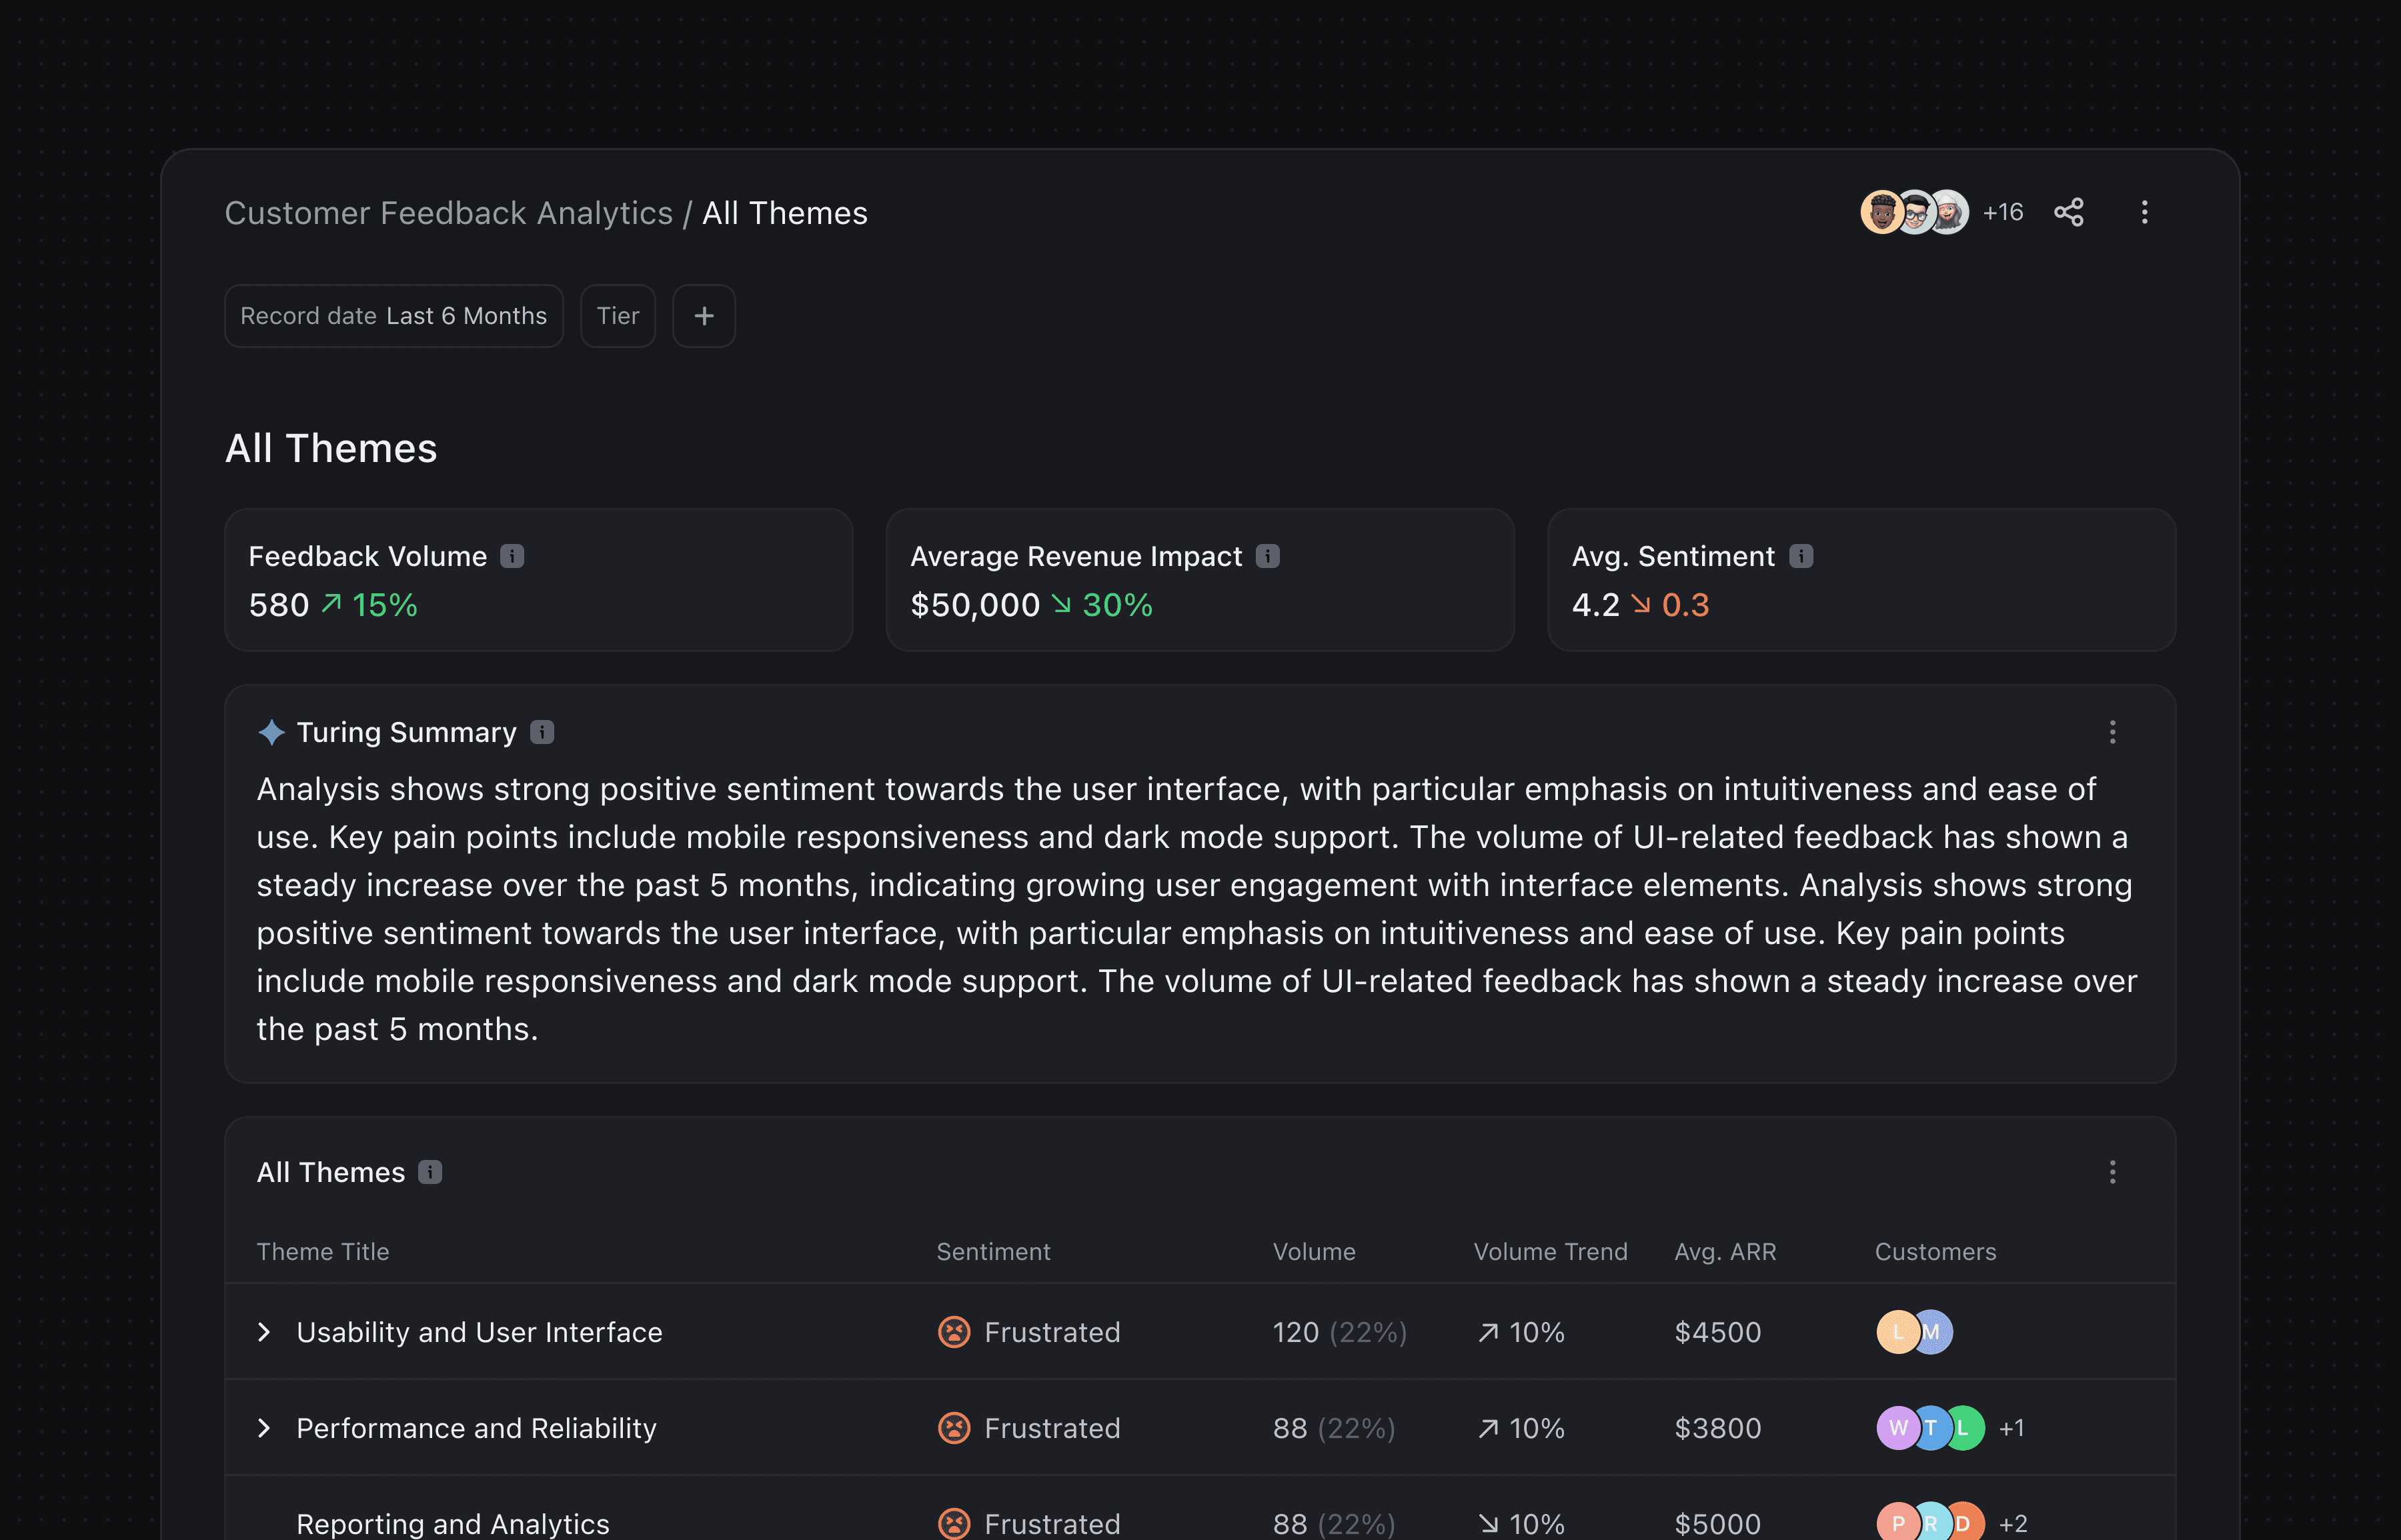Screen dimensions: 2401x1540
Task: Open All Themes table options menu
Action: (2112, 1172)
